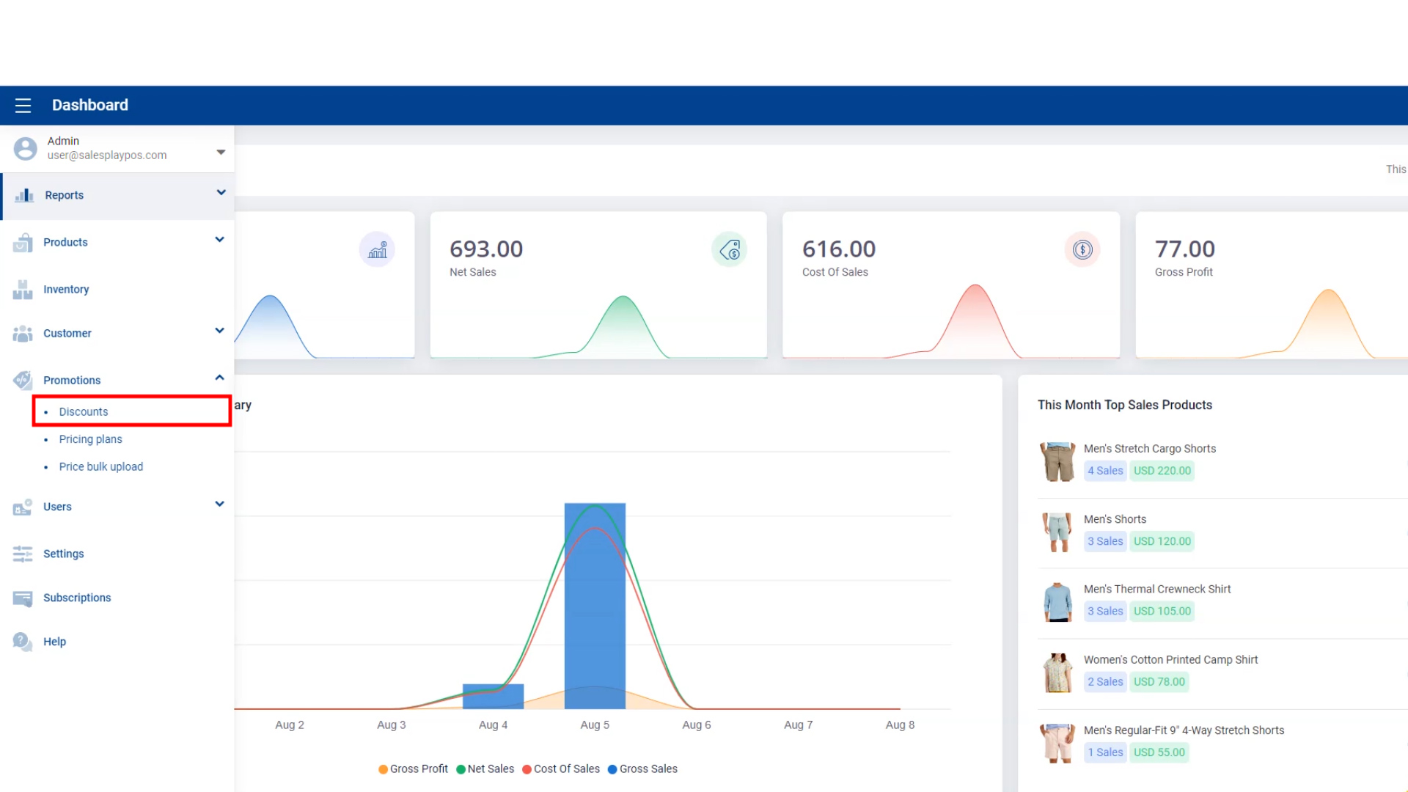Click the hamburger menu icon

[23, 106]
